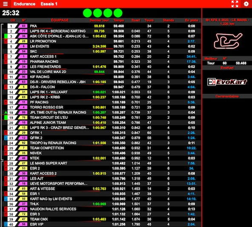Select TIKOPO by RENAUX RACING

tap(53, 143)
